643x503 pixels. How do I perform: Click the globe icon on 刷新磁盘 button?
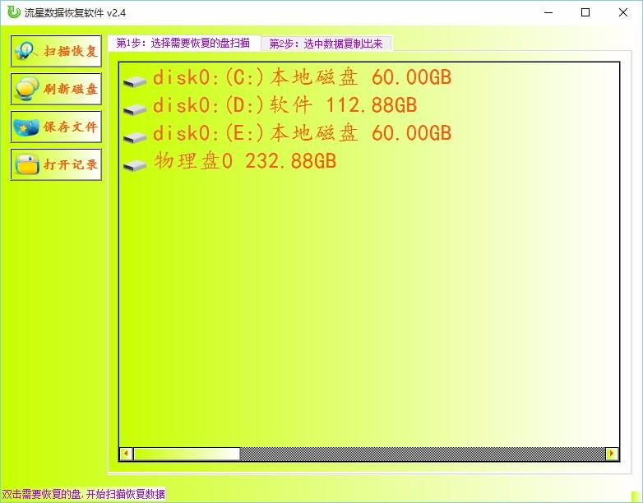pos(26,89)
